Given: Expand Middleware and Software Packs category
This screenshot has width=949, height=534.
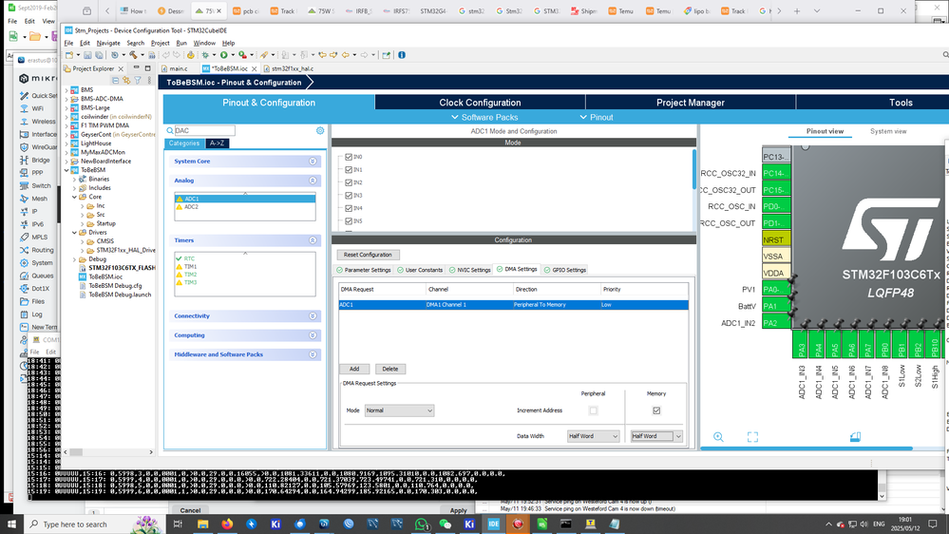Looking at the screenshot, I should [x=313, y=354].
